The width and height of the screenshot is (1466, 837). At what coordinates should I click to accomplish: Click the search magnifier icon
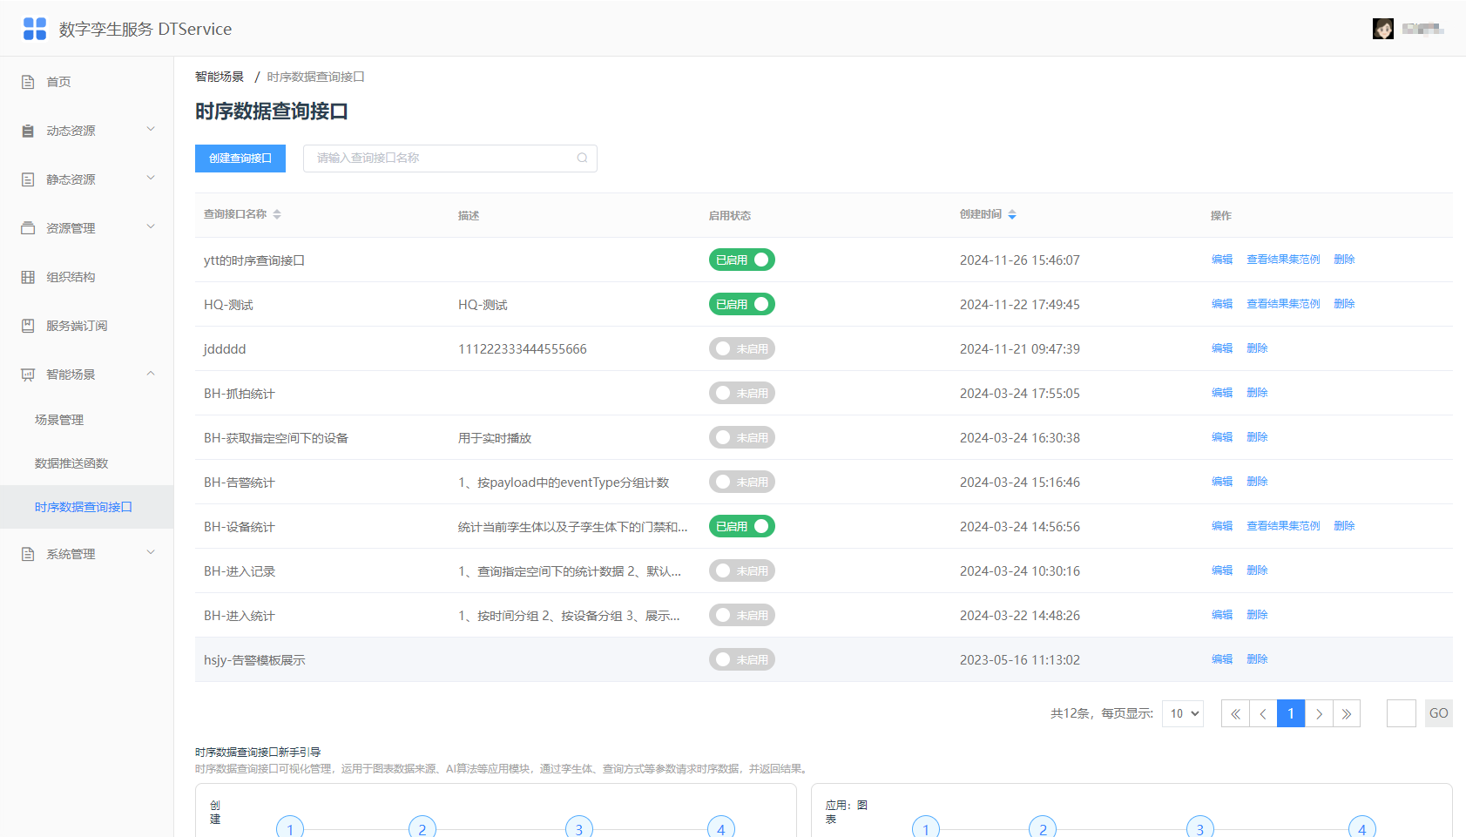582,158
